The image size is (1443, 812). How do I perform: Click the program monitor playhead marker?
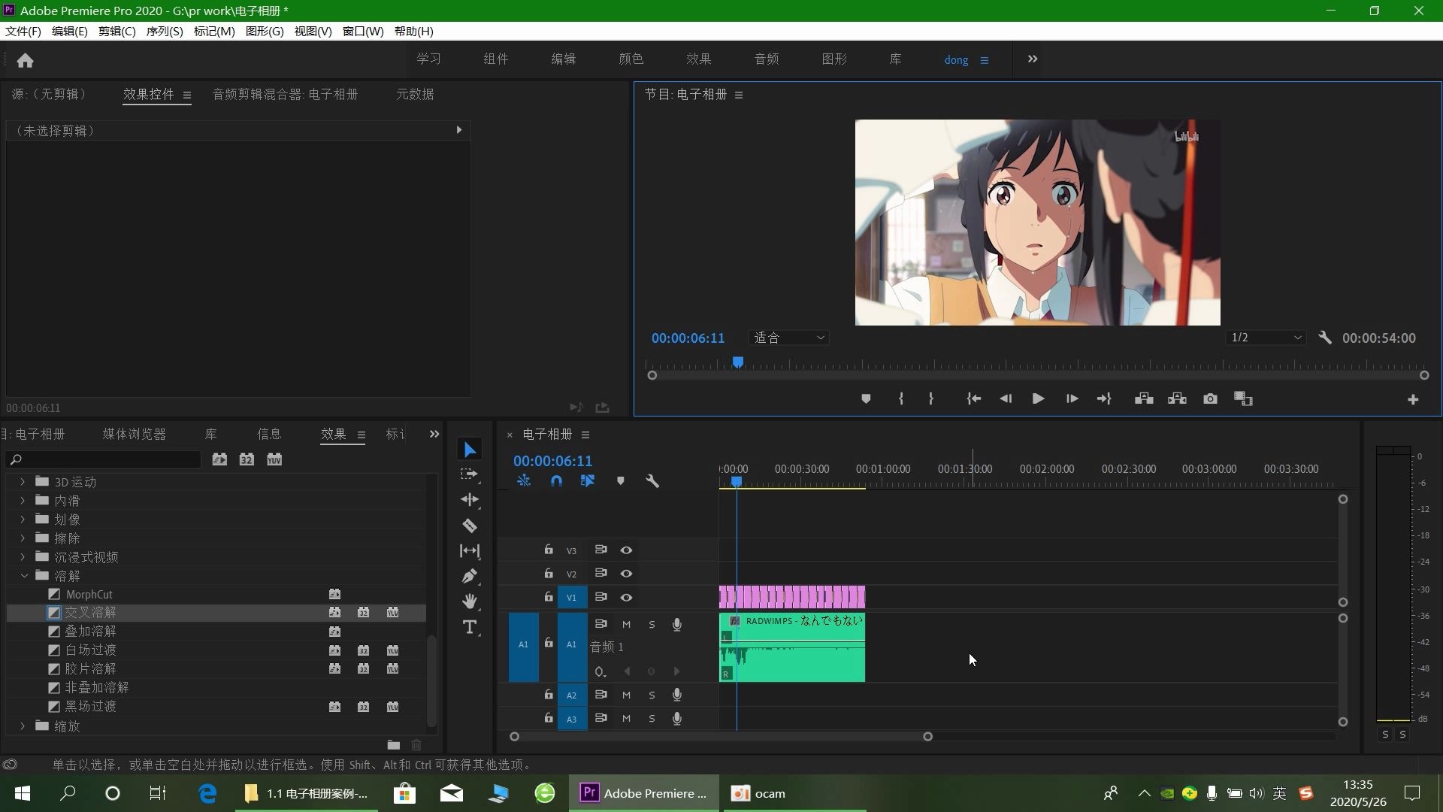pyautogui.click(x=738, y=362)
